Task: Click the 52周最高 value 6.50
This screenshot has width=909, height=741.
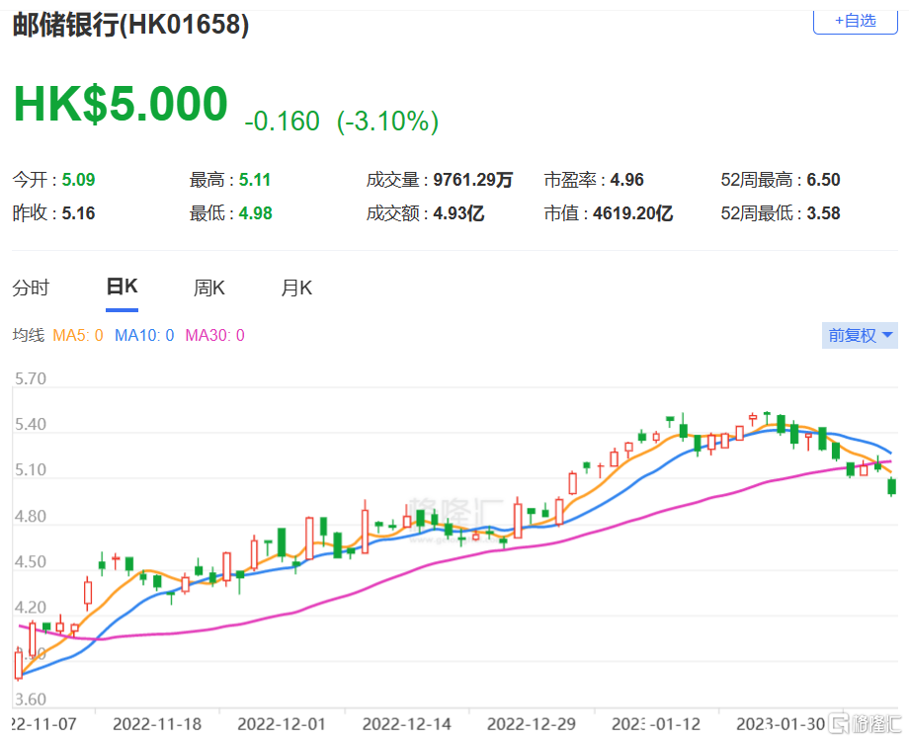Action: pos(823,181)
